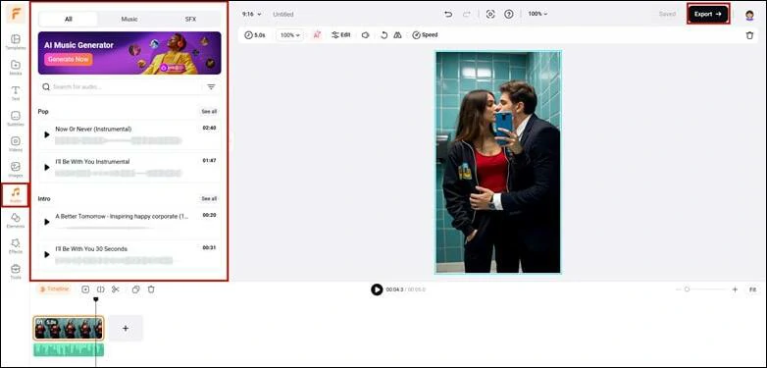Viewport: 767px width, 368px height.
Task: Click the AI Music Generator banner title
Action: (78, 45)
